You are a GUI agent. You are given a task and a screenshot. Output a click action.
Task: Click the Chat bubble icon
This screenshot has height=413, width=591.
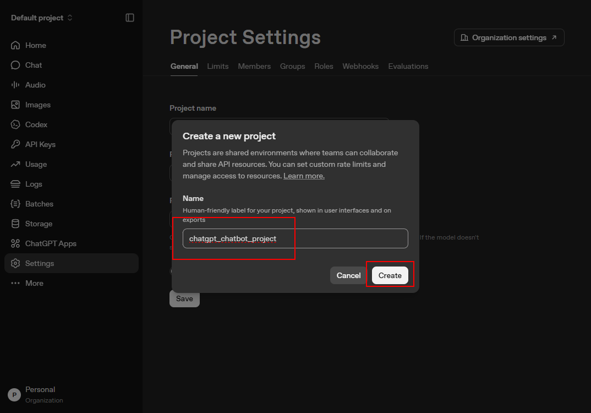(x=15, y=65)
